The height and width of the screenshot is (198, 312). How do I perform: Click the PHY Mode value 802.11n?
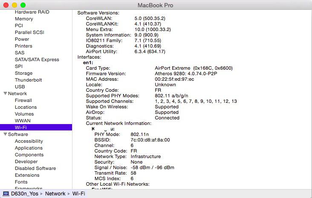pos(140,134)
